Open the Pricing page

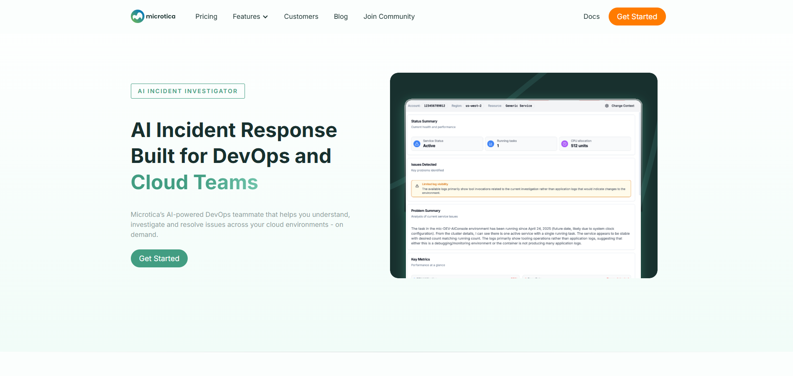(x=206, y=16)
